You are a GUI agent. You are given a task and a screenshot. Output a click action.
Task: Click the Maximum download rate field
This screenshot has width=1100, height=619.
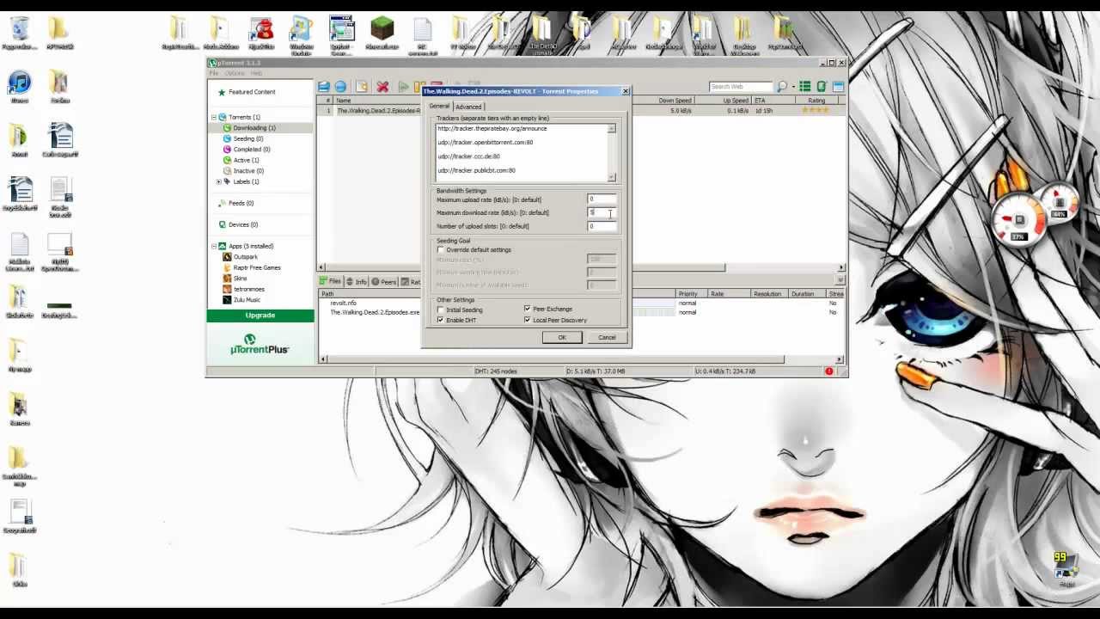[602, 212]
